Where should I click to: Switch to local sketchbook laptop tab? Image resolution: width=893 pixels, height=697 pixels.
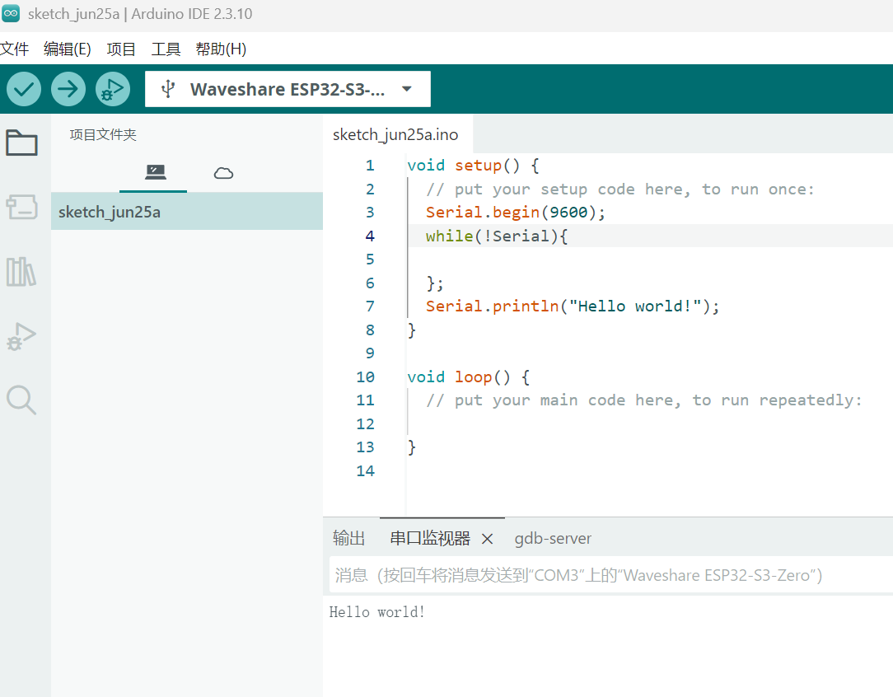[155, 172]
